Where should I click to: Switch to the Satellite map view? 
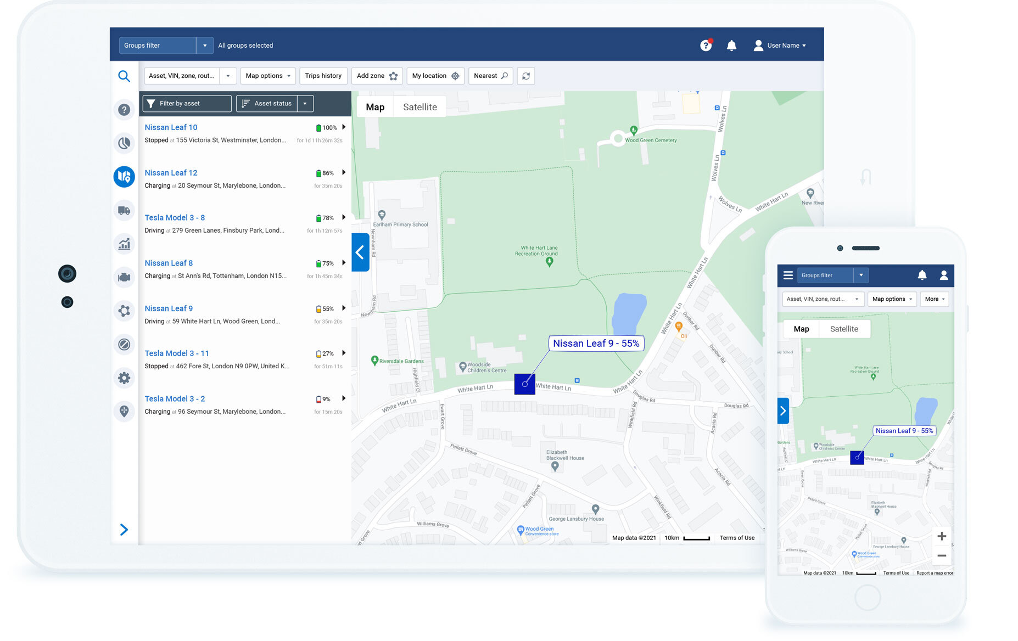pyautogui.click(x=420, y=106)
